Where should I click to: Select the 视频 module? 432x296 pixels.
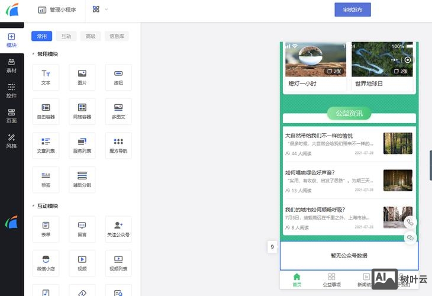(x=82, y=263)
